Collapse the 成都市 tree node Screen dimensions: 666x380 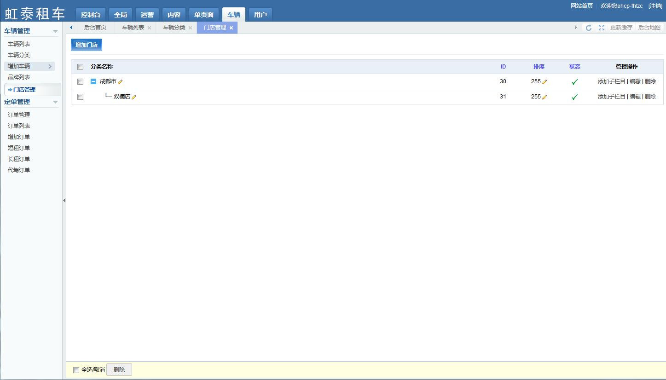tap(93, 81)
